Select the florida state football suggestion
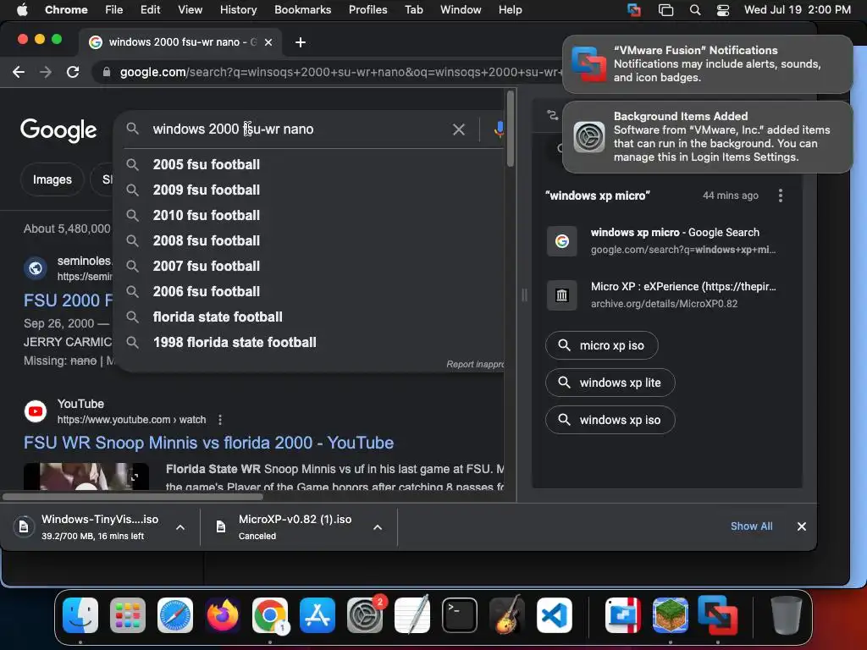The width and height of the screenshot is (867, 650). pyautogui.click(x=310, y=317)
